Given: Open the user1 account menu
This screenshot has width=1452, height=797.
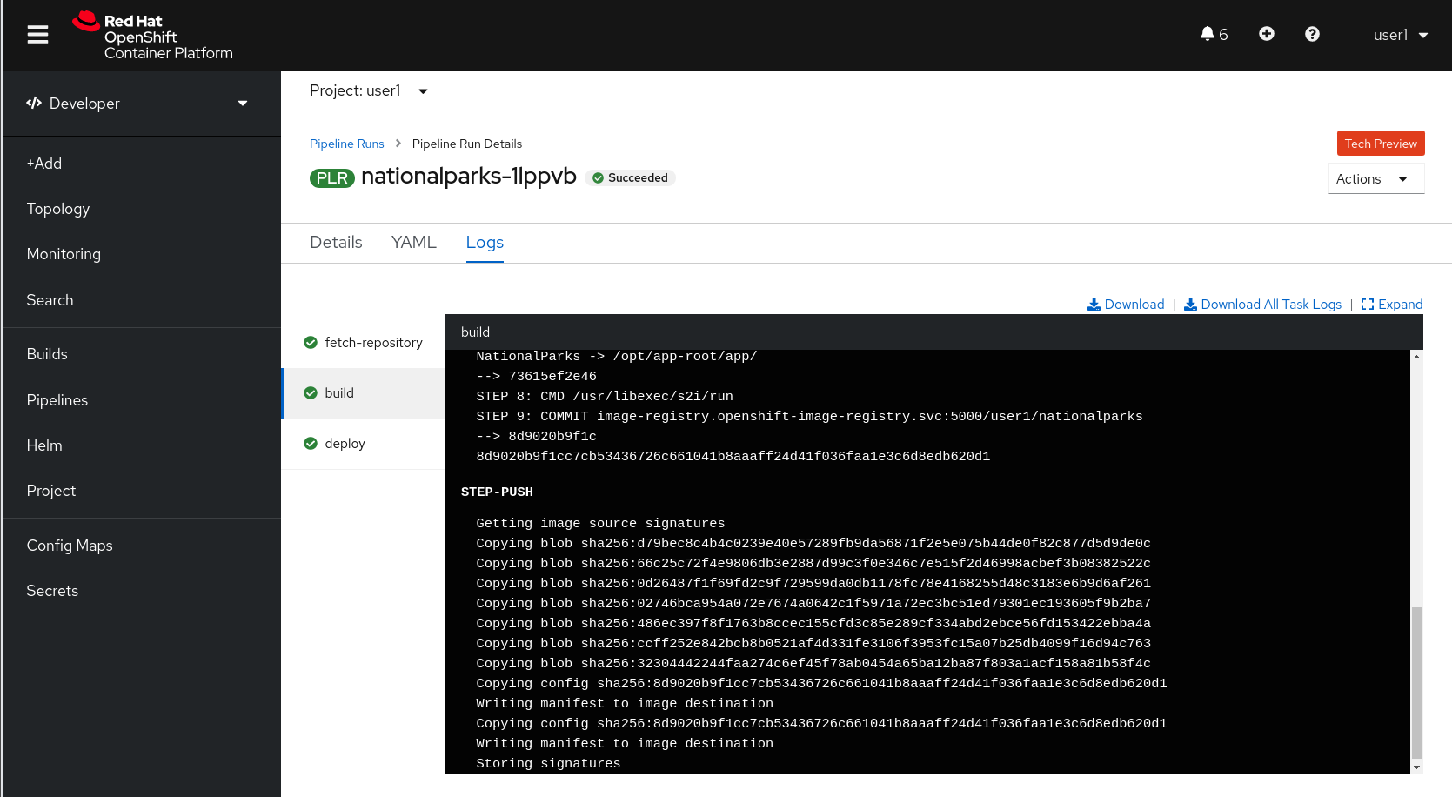Looking at the screenshot, I should click(1400, 35).
